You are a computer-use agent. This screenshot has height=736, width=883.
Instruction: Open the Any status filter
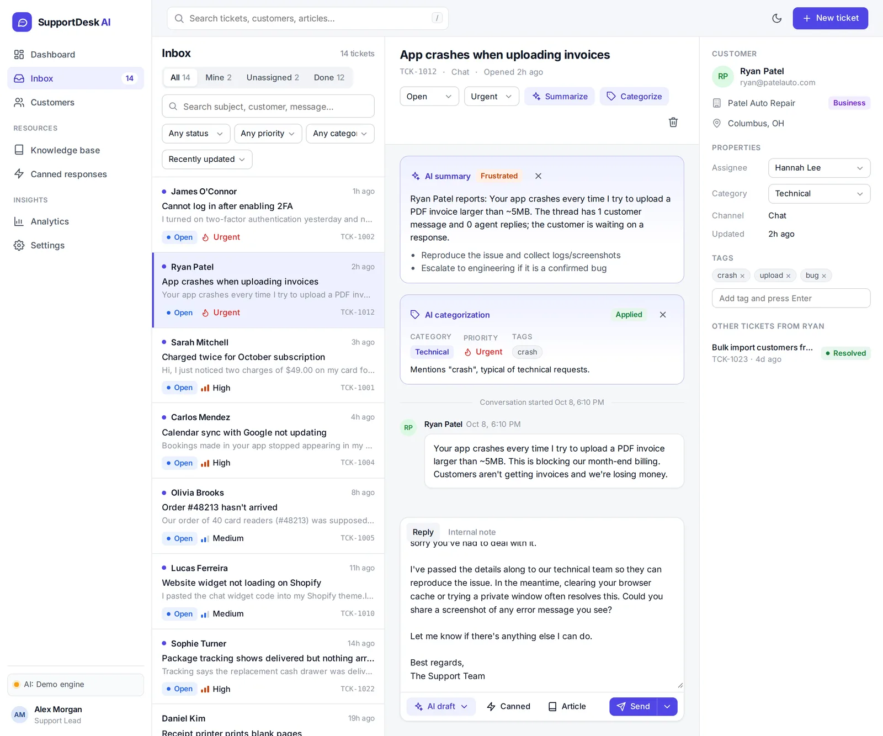tap(196, 134)
